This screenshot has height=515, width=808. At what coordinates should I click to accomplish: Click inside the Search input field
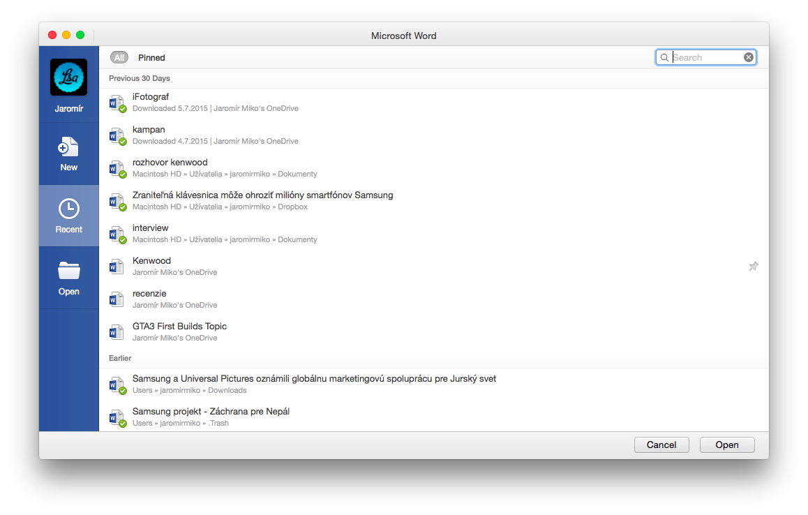(706, 57)
